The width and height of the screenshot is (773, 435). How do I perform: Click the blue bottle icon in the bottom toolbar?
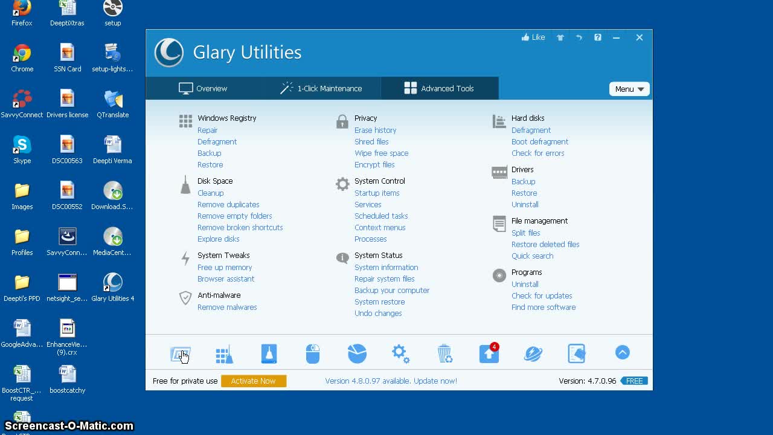point(269,353)
